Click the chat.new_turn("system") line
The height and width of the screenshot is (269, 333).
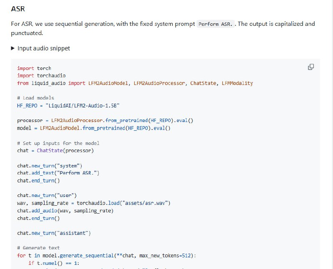pos(50,165)
